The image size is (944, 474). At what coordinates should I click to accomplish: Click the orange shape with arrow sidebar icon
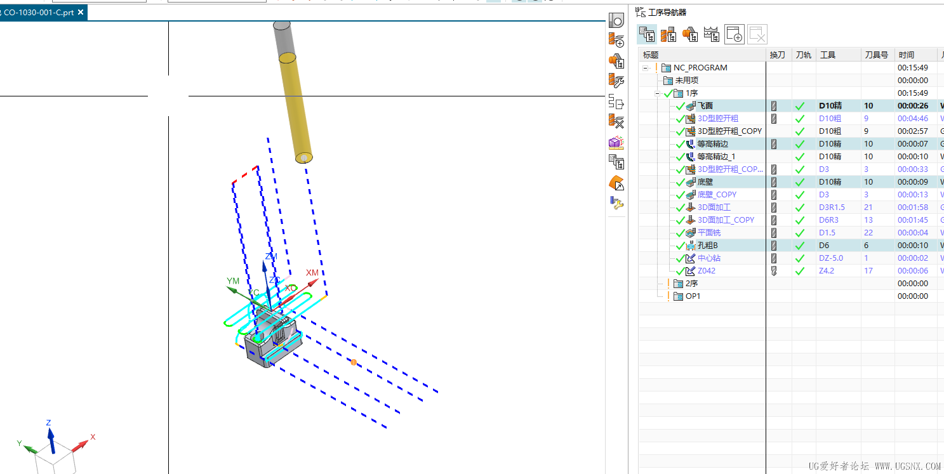pos(616,183)
